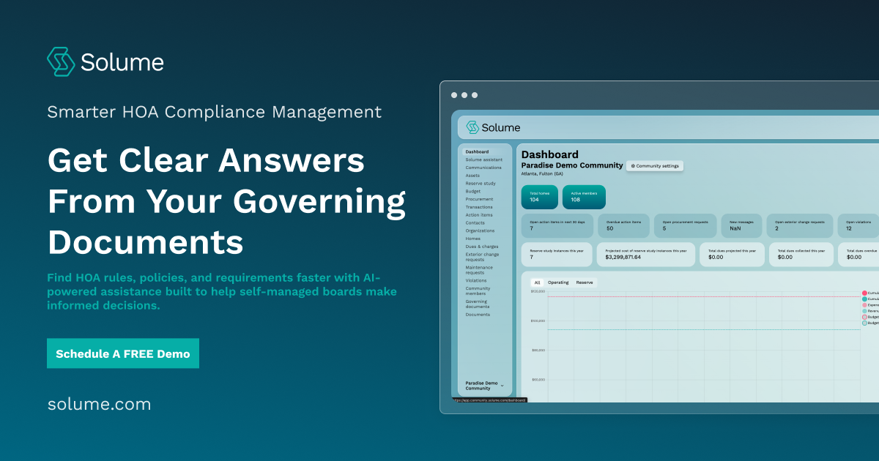Viewport: 879px width, 461px height.
Task: Open Exterior change requests in sidebar
Action: point(482,257)
